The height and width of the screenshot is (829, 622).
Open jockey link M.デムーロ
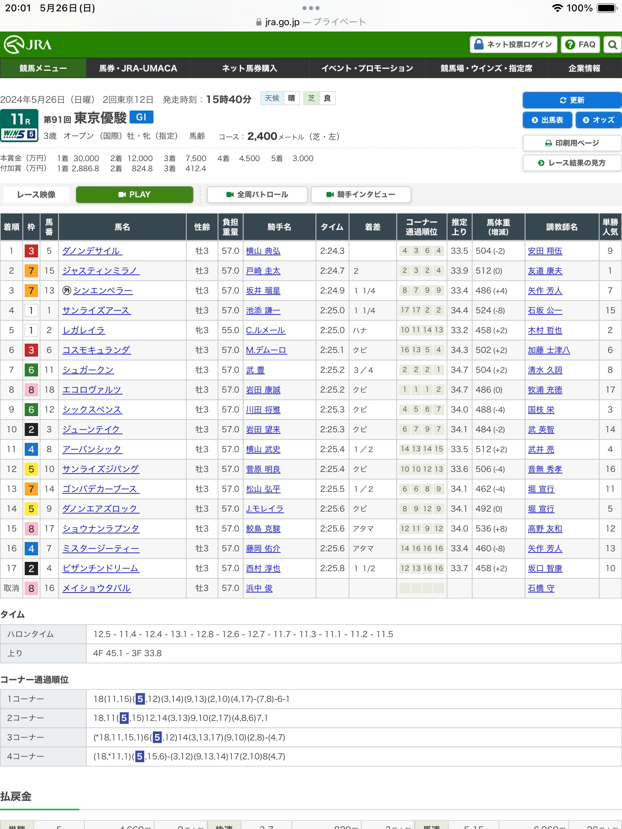tap(266, 350)
